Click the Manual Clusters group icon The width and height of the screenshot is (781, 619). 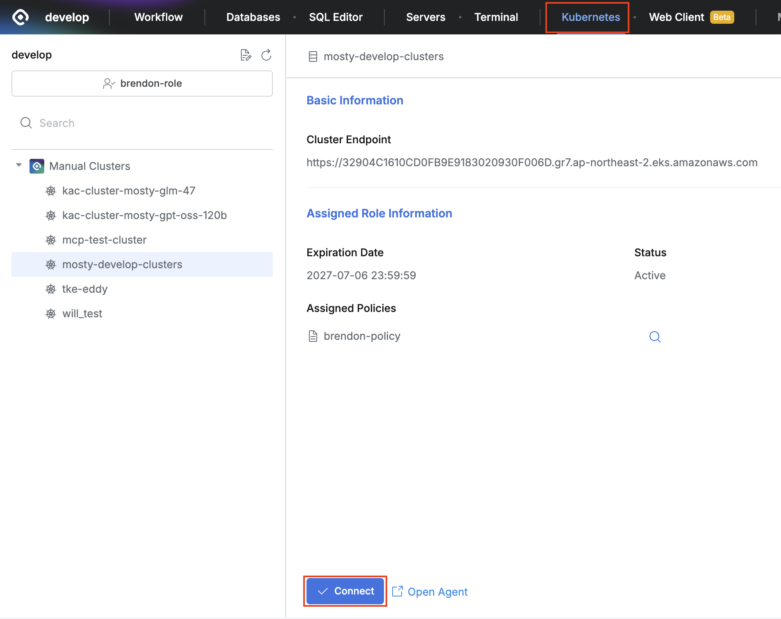point(37,166)
